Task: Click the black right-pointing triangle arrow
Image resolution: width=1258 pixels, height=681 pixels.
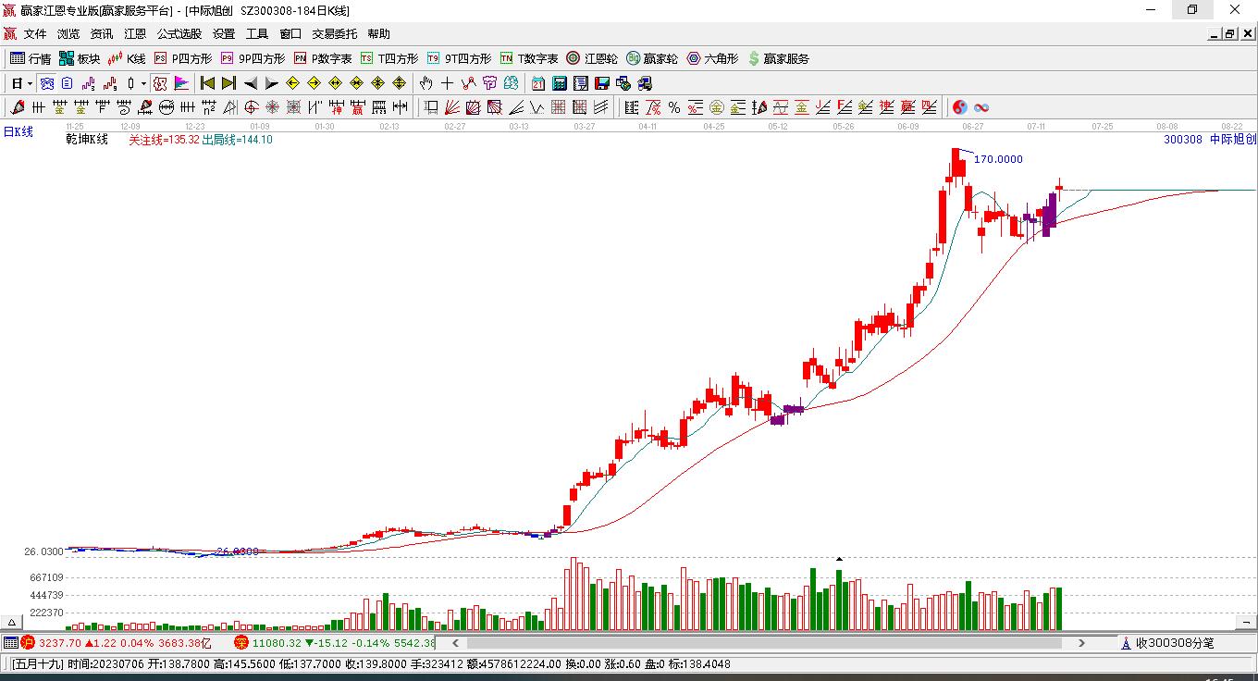Action: point(271,83)
